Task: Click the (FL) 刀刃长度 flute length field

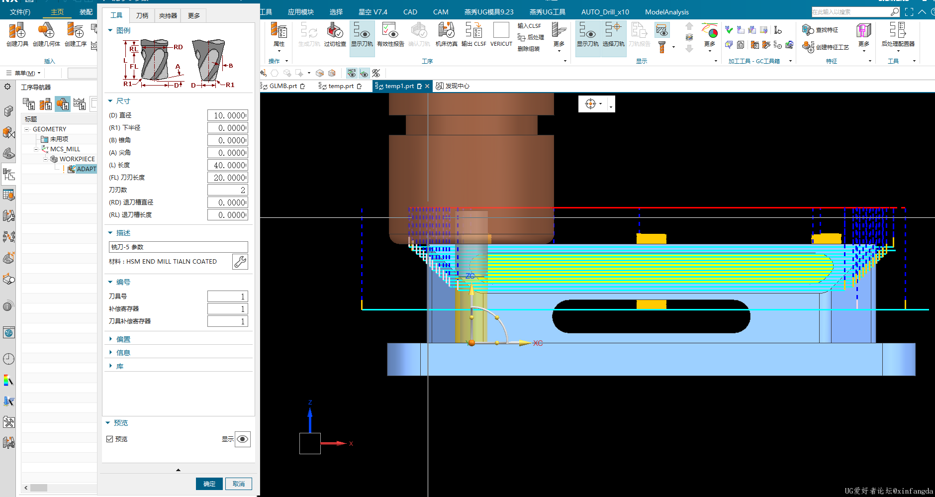Action: (227, 178)
